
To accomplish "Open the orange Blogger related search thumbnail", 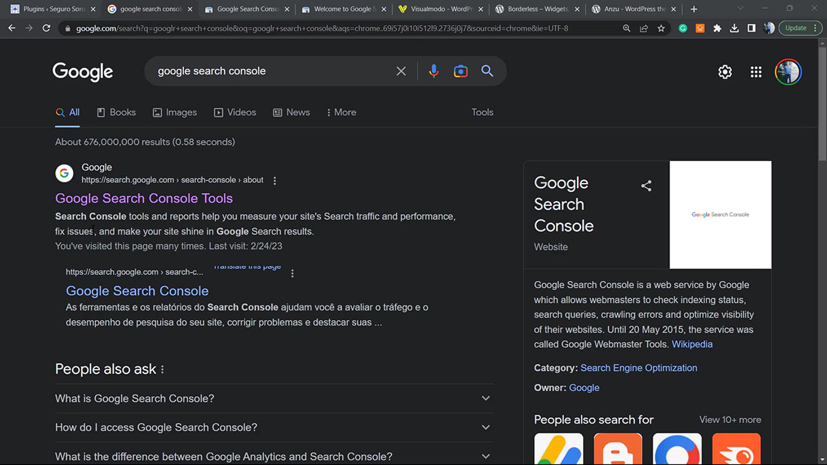I will 618,449.
